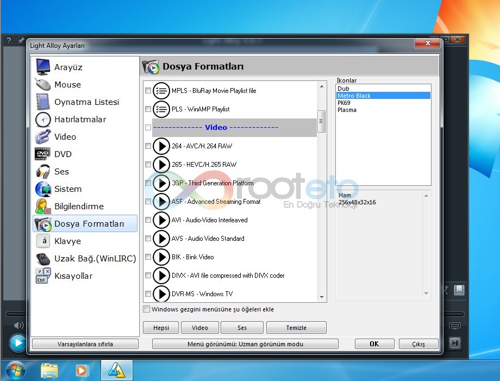Click the MPLS playlist format icon
This screenshot has width=500, height=381.
(161, 91)
